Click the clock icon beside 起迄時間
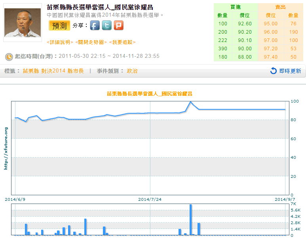Image resolution: width=306 pixels, height=240 pixels. [9, 57]
